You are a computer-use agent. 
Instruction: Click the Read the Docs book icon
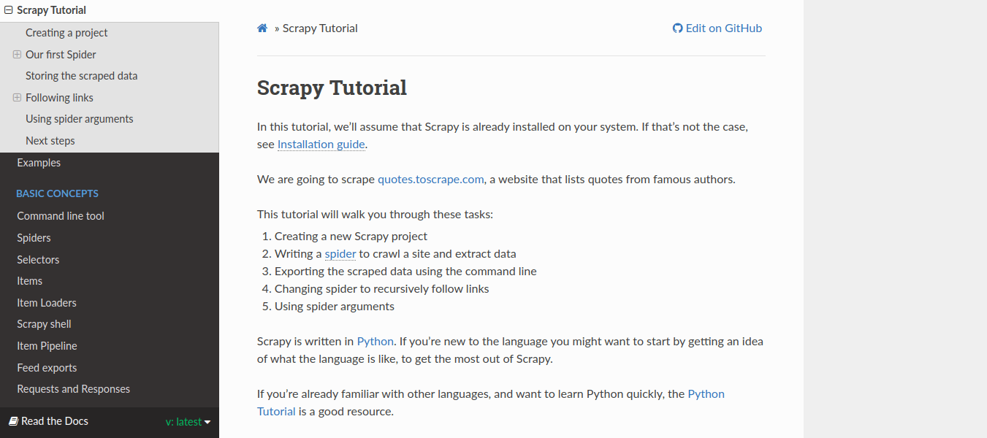(14, 421)
